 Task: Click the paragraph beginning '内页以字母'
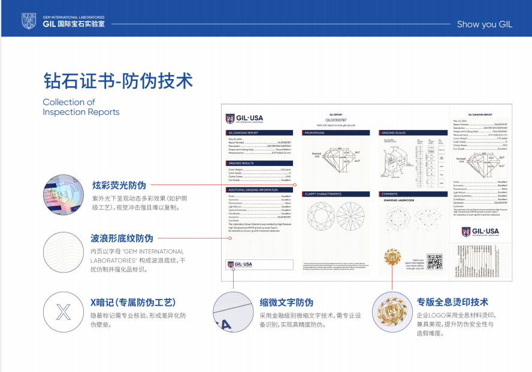[x=138, y=261]
